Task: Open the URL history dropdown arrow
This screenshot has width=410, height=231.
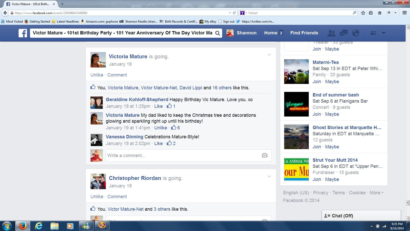Action: pos(230,13)
